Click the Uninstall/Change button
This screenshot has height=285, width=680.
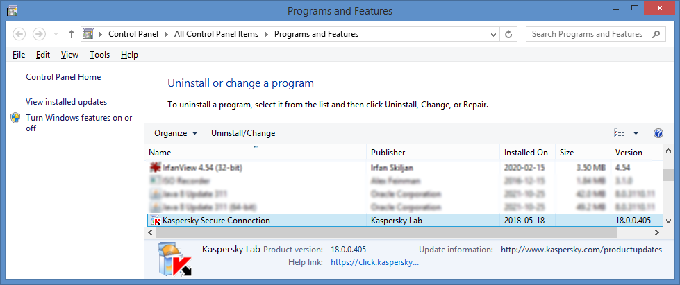tap(243, 133)
